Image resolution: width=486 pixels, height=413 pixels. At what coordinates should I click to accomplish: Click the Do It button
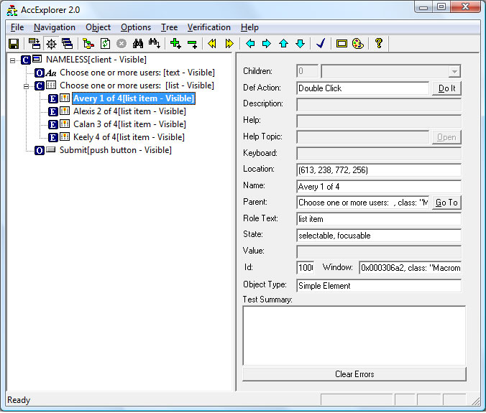point(446,88)
